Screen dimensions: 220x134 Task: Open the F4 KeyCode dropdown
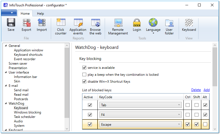140,115
